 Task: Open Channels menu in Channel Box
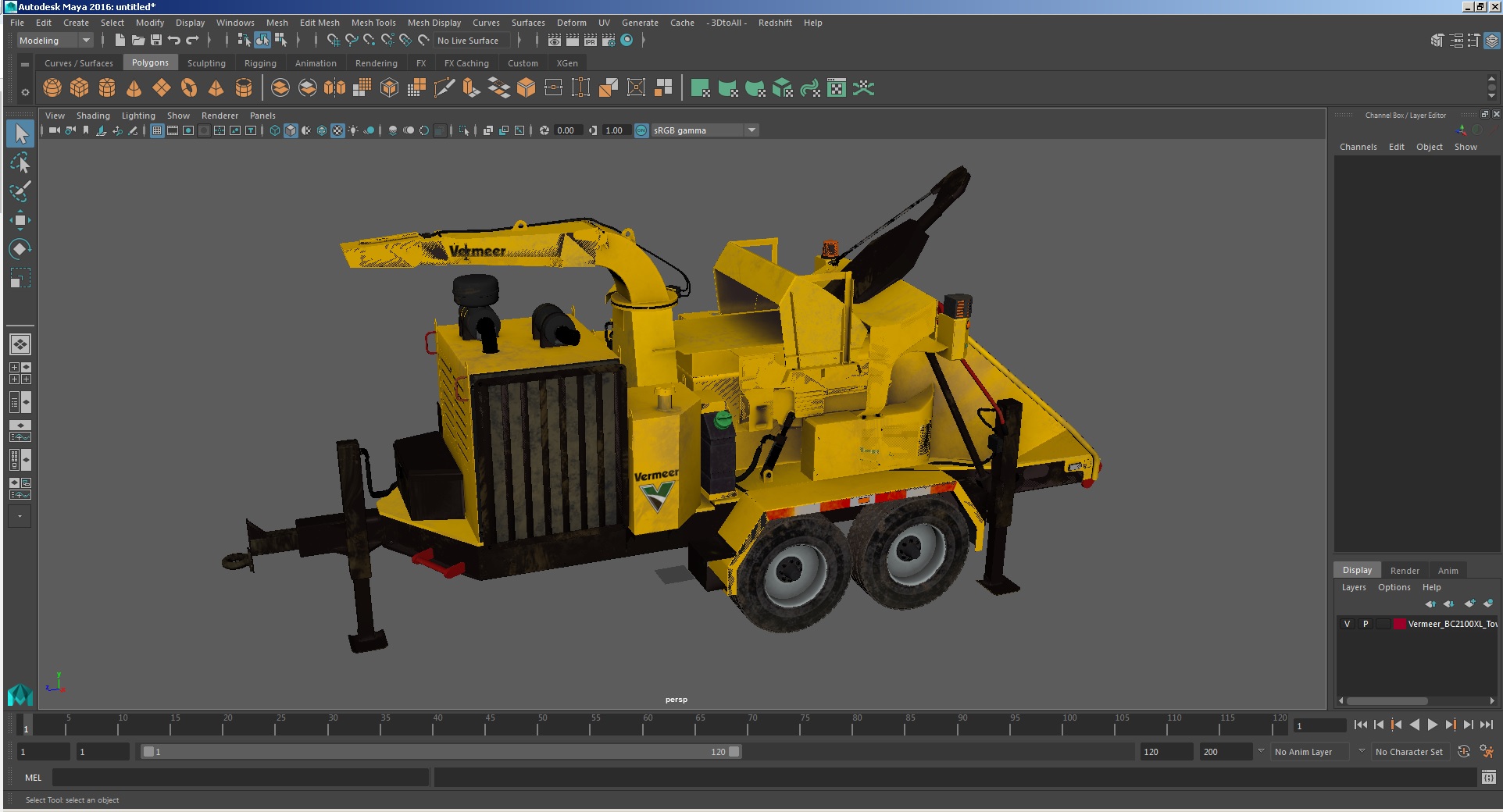[x=1358, y=147]
